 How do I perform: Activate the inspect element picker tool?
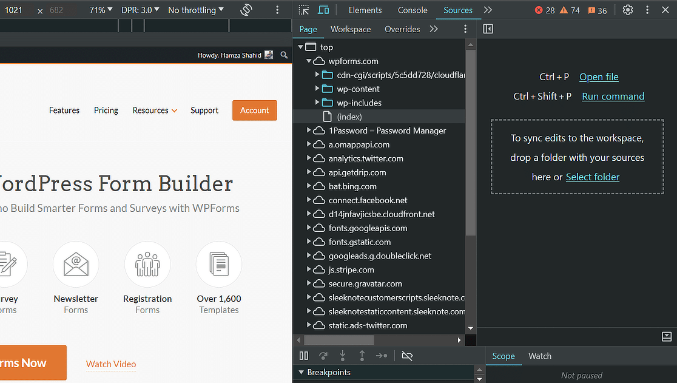pyautogui.click(x=304, y=10)
